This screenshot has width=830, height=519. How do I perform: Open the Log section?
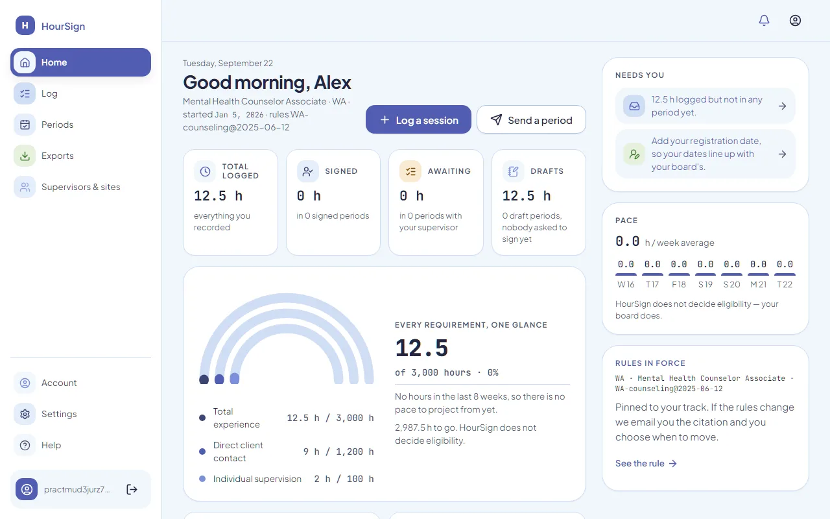[80, 93]
